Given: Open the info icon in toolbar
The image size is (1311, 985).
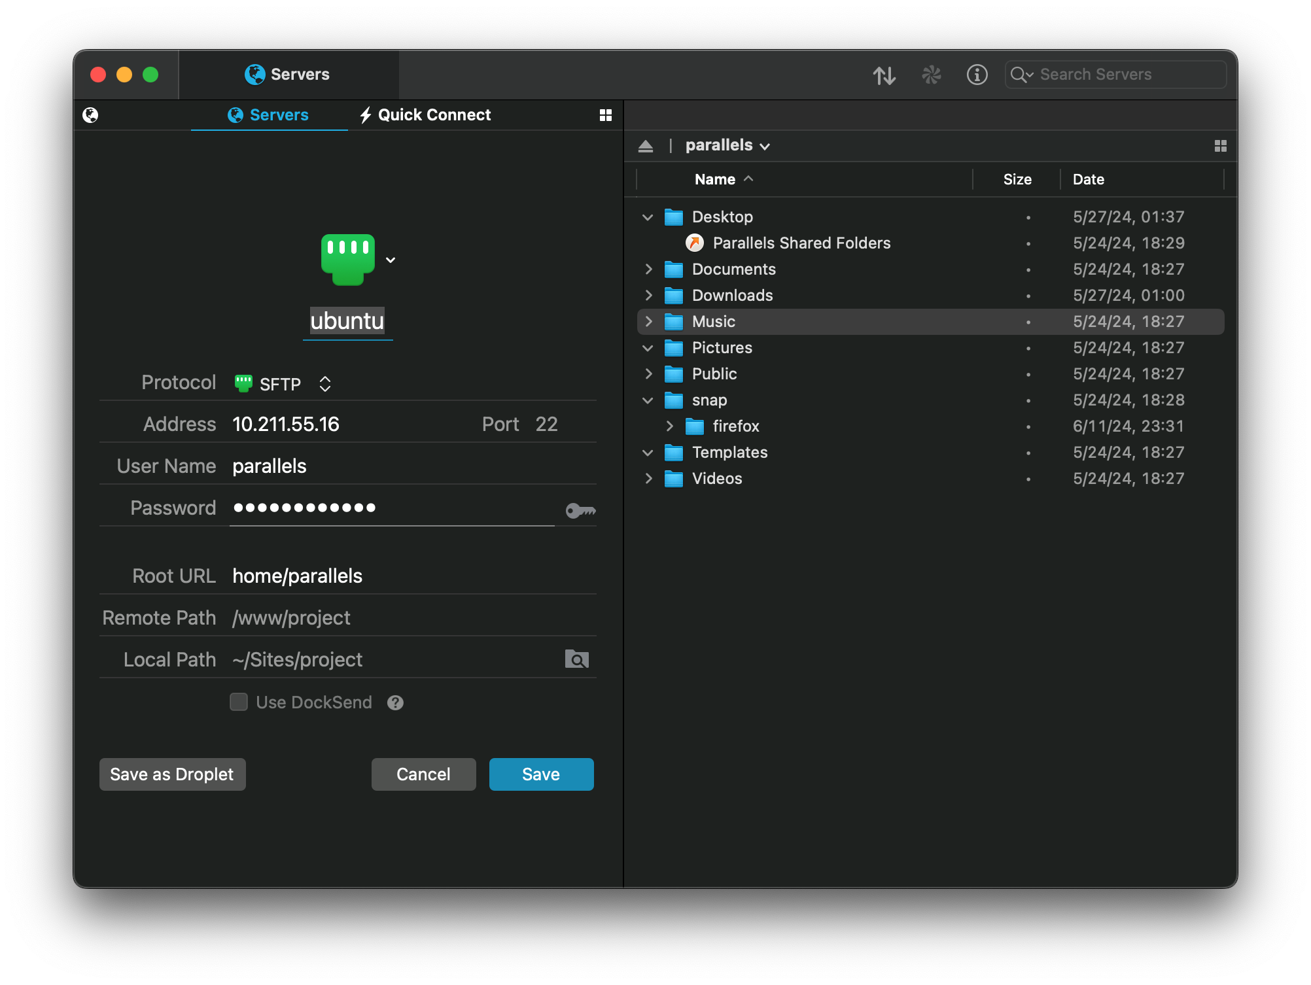Looking at the screenshot, I should [977, 75].
